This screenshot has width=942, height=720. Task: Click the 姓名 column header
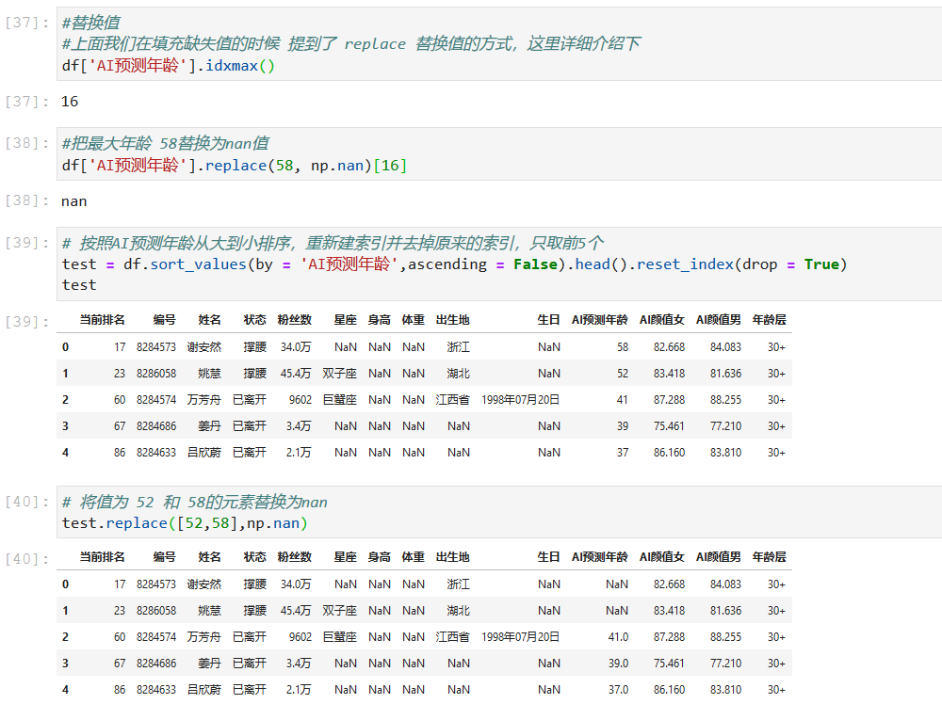209,319
